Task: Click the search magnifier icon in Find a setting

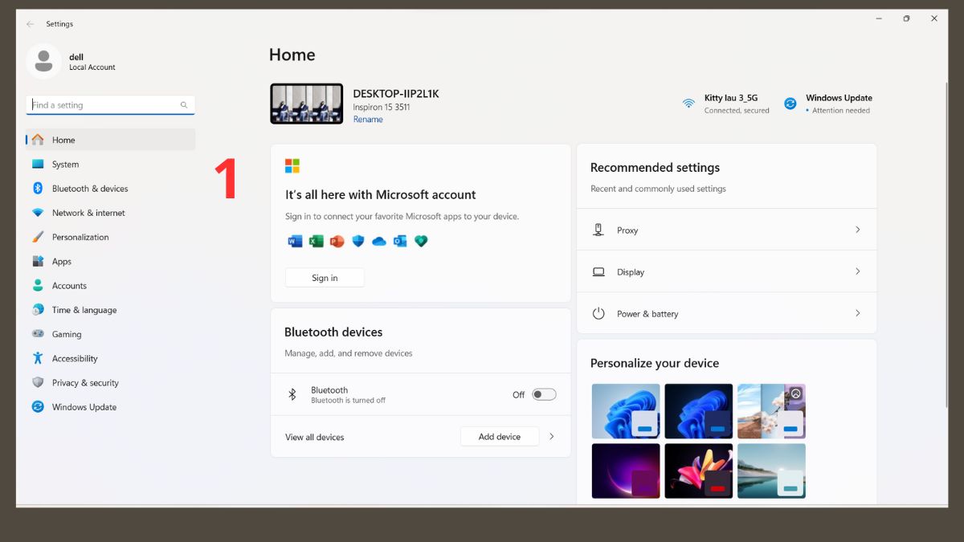Action: pyautogui.click(x=184, y=105)
